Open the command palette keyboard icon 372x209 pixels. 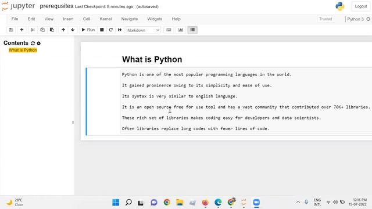pos(169,30)
